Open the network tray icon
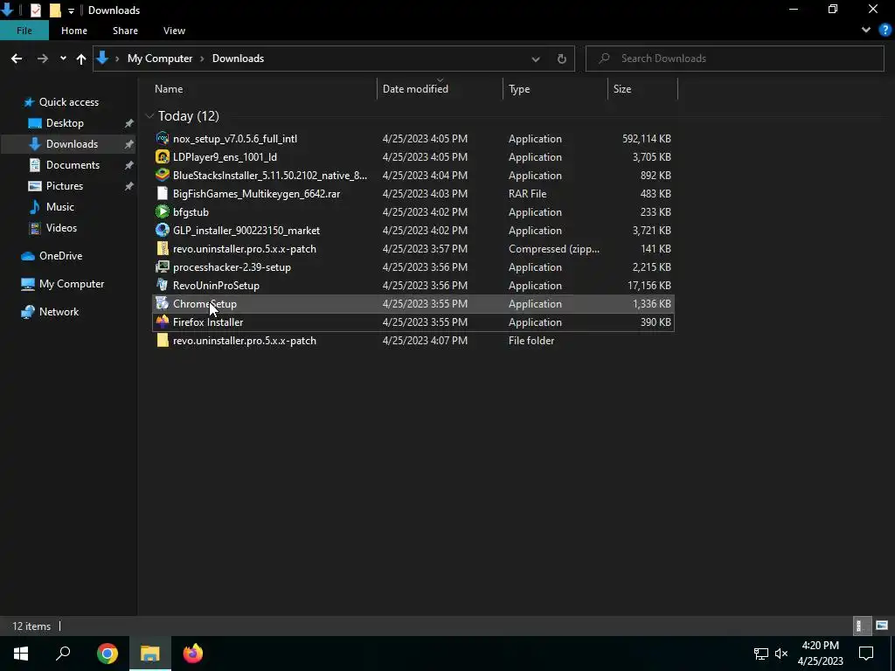This screenshot has height=671, width=895. (x=761, y=654)
